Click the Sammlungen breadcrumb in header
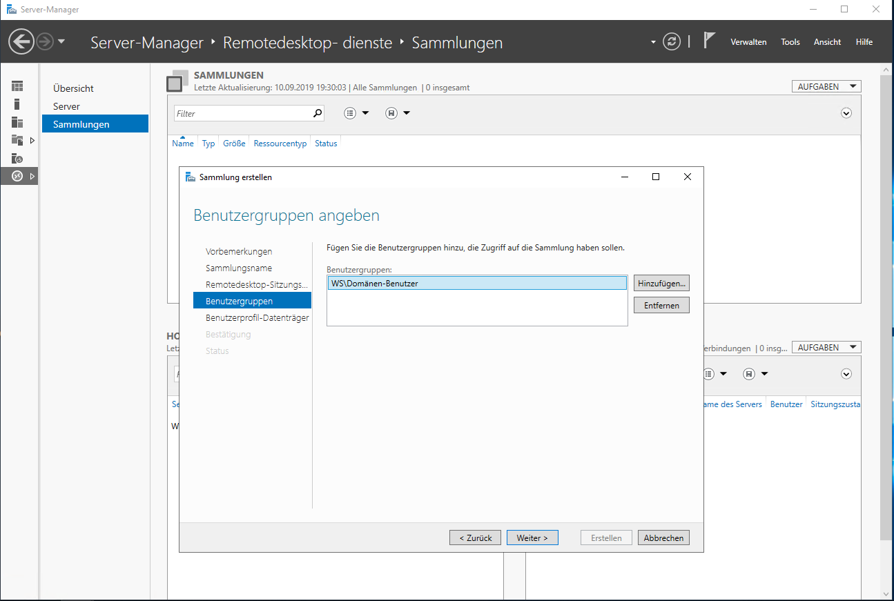 coord(457,43)
